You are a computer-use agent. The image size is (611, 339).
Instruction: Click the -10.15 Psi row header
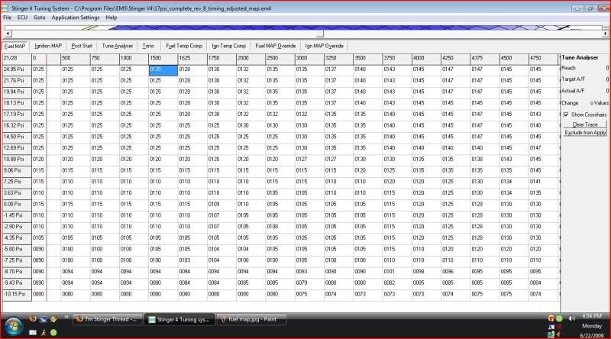tap(17, 294)
